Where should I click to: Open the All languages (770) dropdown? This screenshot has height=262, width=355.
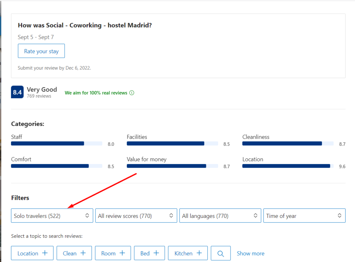[220, 215]
